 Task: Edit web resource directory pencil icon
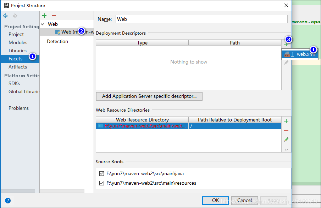click(286, 139)
